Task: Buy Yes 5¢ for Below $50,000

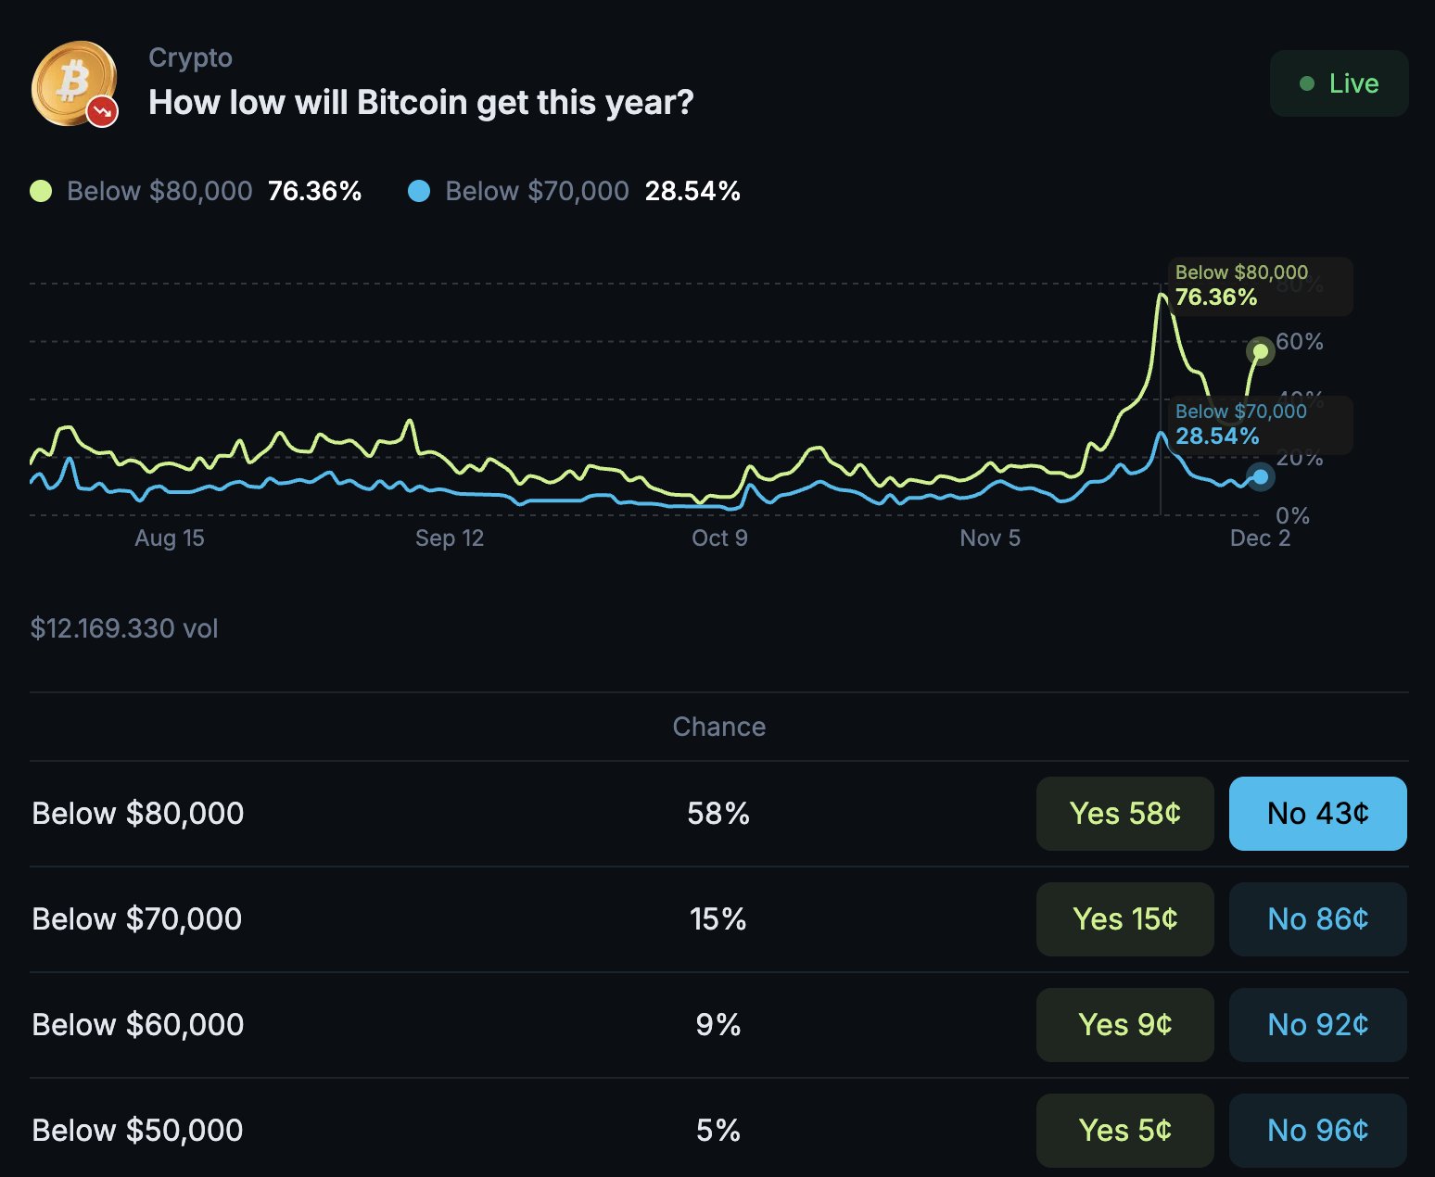Action: (1124, 1131)
